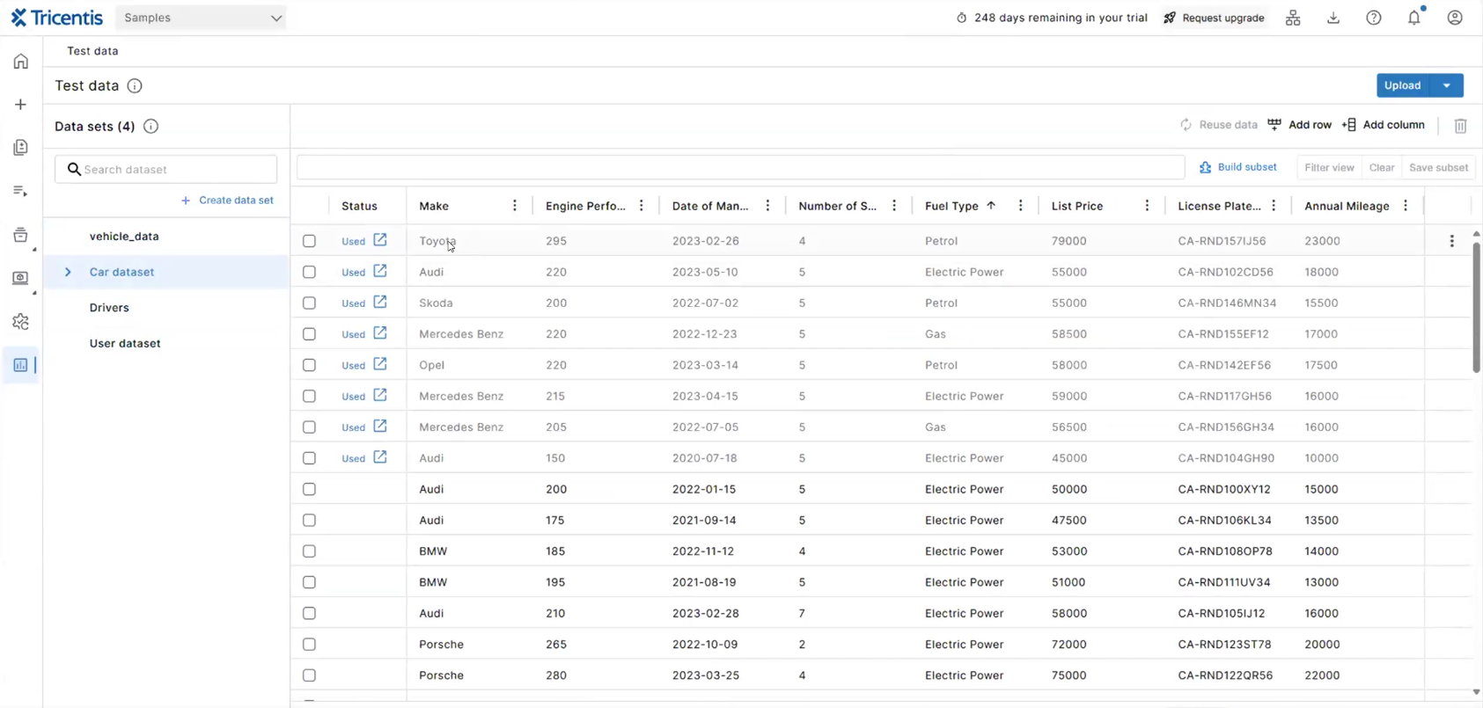Viewport: 1483px width, 708px height.
Task: Select checkbox for BMW 185 row
Action: click(x=309, y=551)
